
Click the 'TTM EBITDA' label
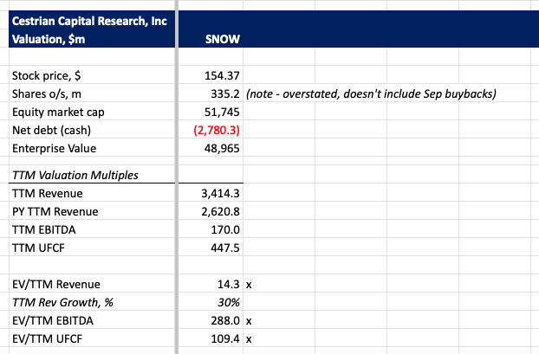pos(43,229)
